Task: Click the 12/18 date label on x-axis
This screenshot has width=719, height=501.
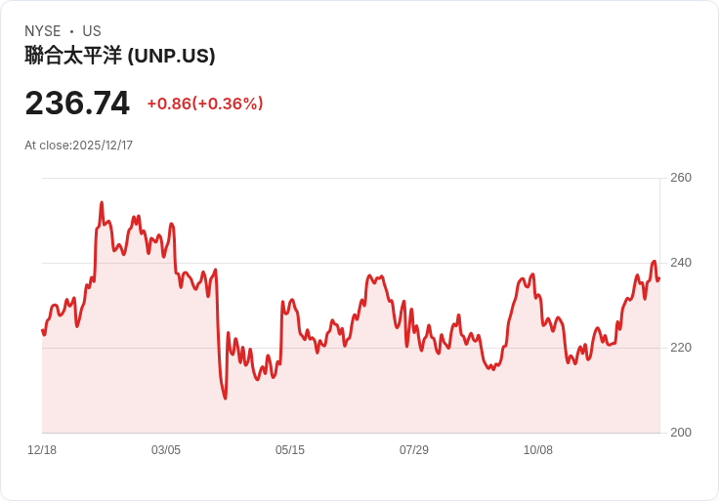Action: coord(42,450)
